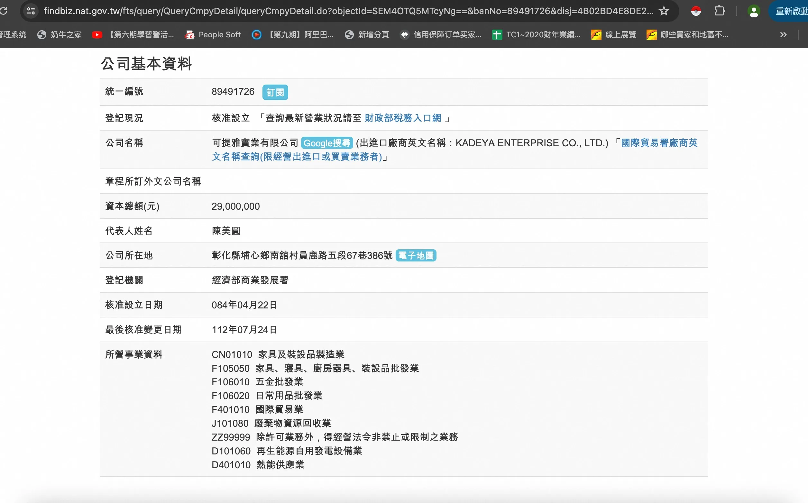Click the 訂閱 subscribe button
The image size is (808, 503).
(275, 92)
